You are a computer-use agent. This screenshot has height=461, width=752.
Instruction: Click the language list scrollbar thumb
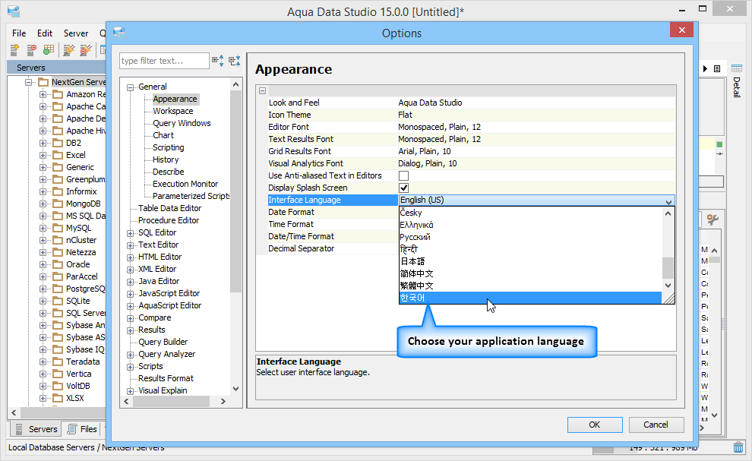click(668, 267)
